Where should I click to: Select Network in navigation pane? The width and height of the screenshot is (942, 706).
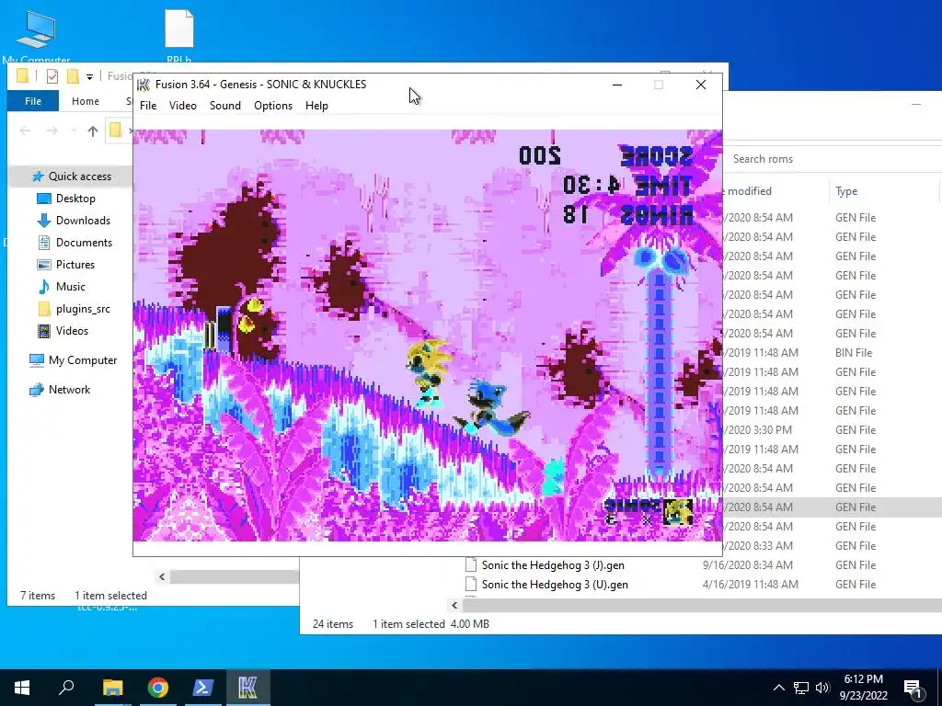pyautogui.click(x=69, y=390)
